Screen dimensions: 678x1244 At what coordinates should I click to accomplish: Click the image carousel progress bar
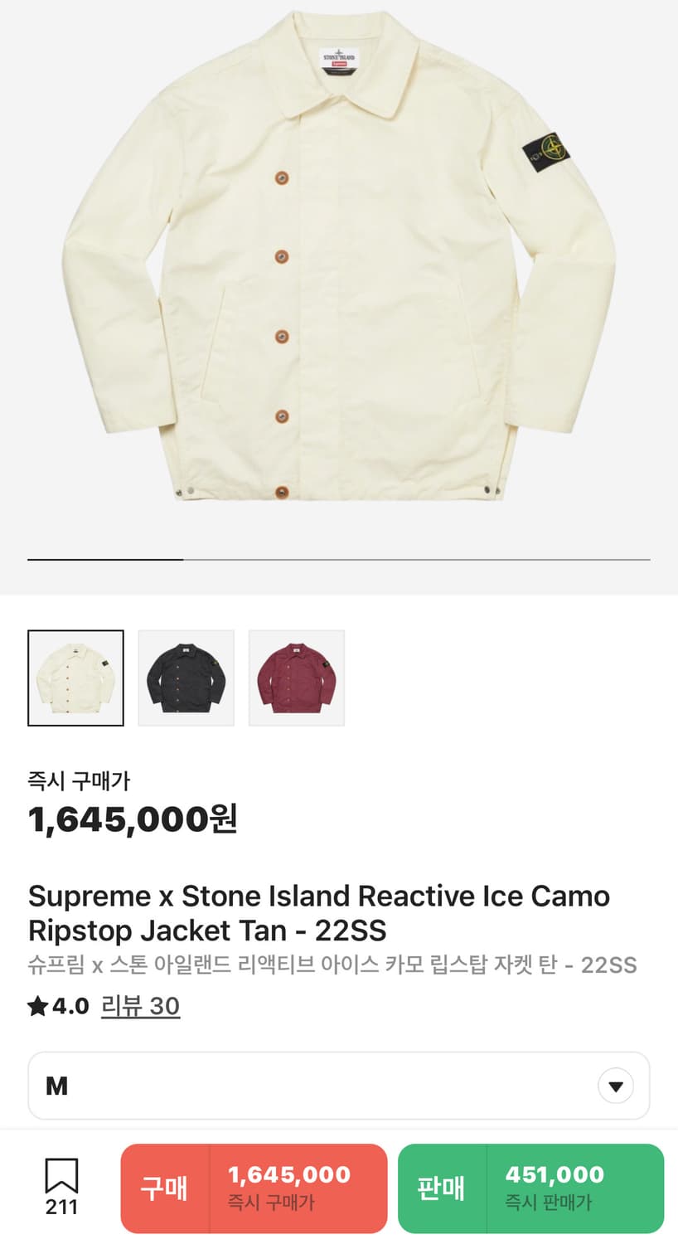click(338, 560)
